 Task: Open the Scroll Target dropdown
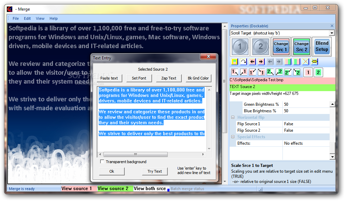332,33
